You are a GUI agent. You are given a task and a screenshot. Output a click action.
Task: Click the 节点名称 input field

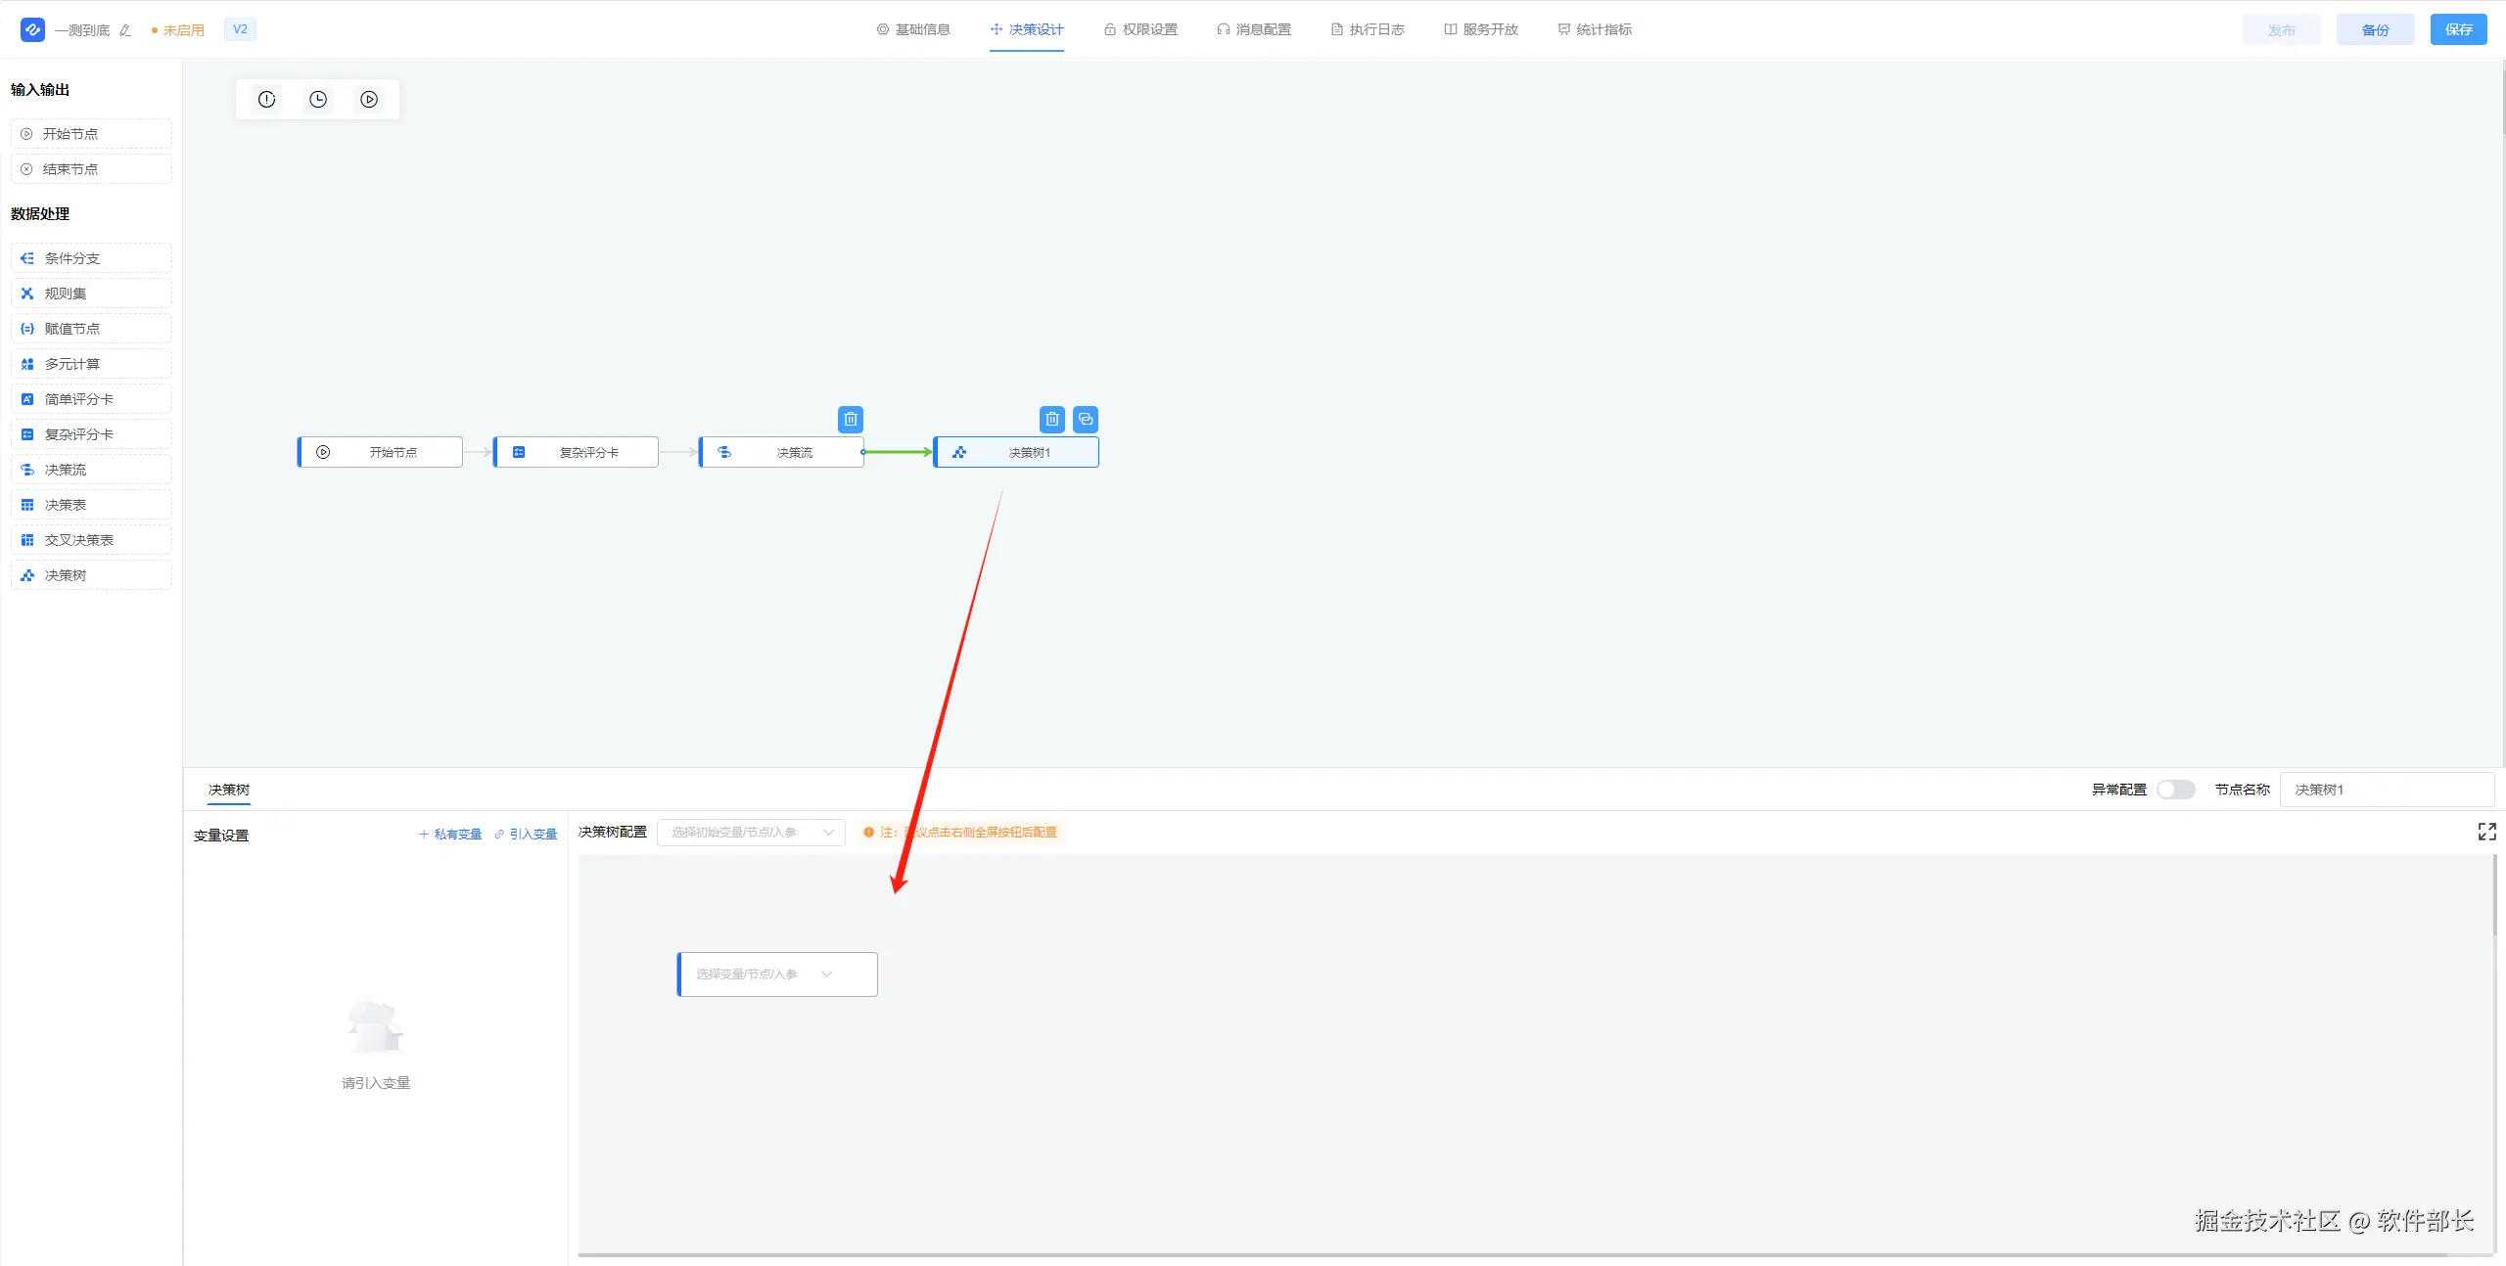[x=2386, y=790]
